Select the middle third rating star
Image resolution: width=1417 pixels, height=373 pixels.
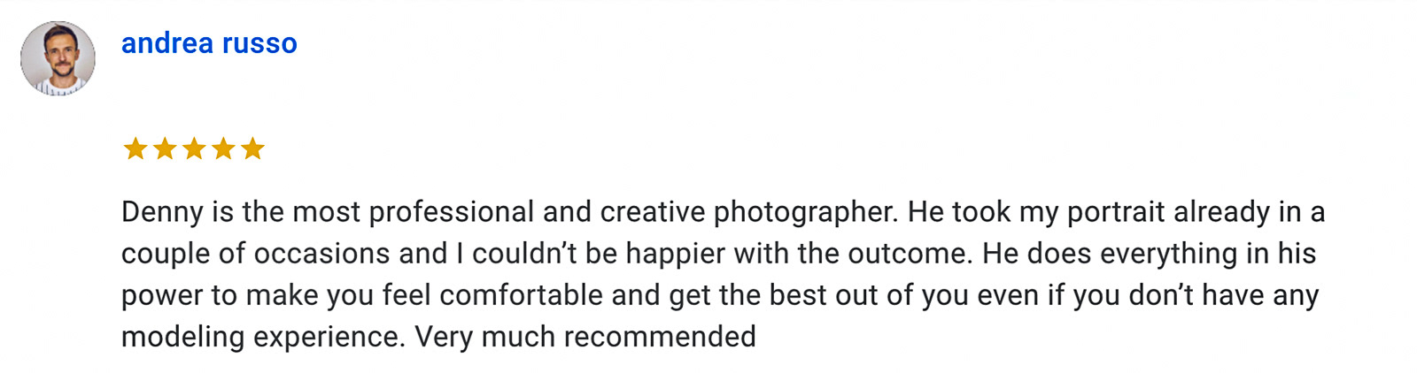point(194,148)
